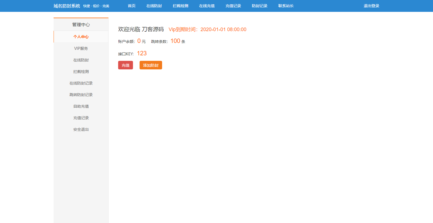Go to 在线防封 in the sidebar
The width and height of the screenshot is (433, 223).
(81, 60)
